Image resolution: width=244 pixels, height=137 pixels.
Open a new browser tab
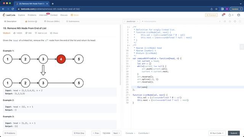[53, 3]
